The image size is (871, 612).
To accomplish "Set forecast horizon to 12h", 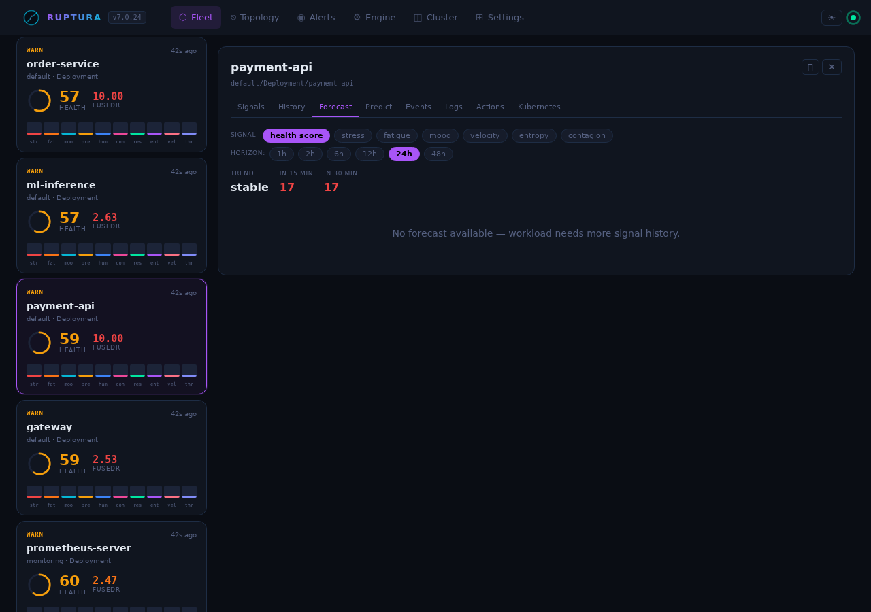I will point(369,154).
